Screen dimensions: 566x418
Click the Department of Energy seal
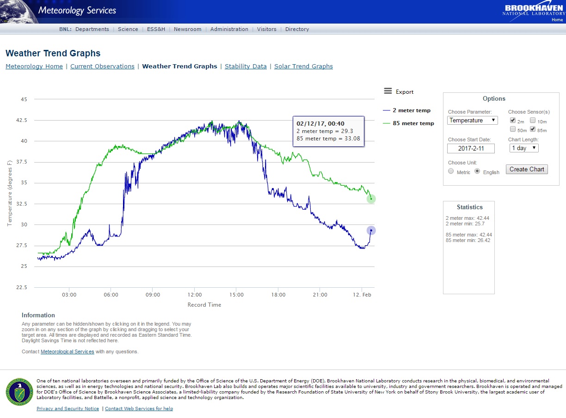(18, 392)
